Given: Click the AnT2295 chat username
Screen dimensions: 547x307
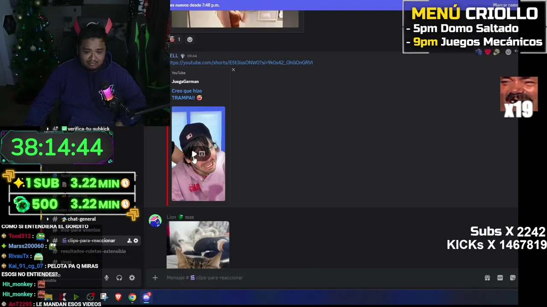Looking at the screenshot, I should (20, 304).
